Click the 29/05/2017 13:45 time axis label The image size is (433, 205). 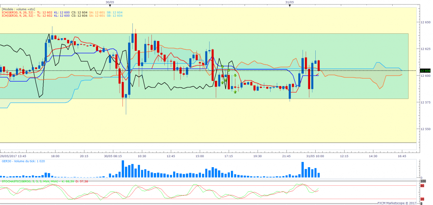tap(13, 156)
